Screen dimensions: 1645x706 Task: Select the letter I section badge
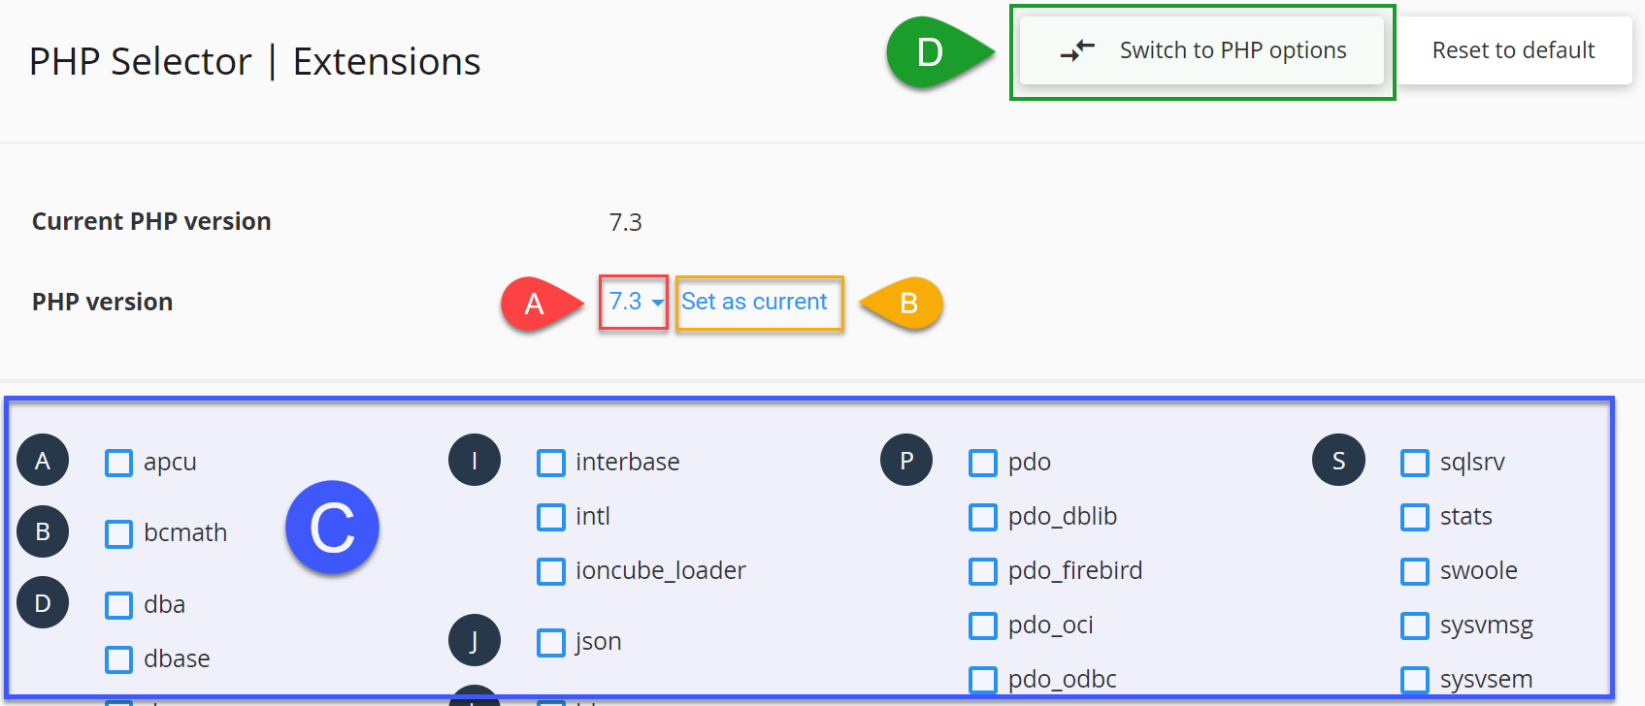tap(475, 460)
